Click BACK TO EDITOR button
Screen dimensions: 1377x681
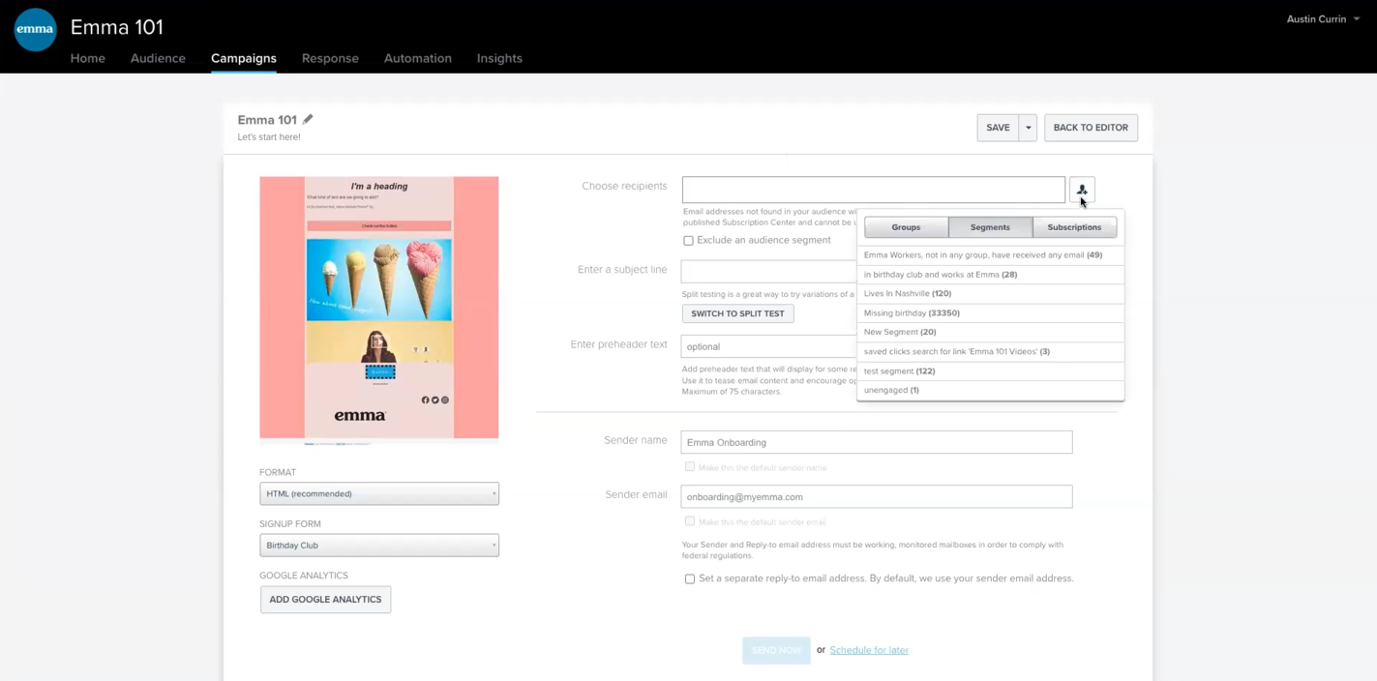click(x=1091, y=128)
